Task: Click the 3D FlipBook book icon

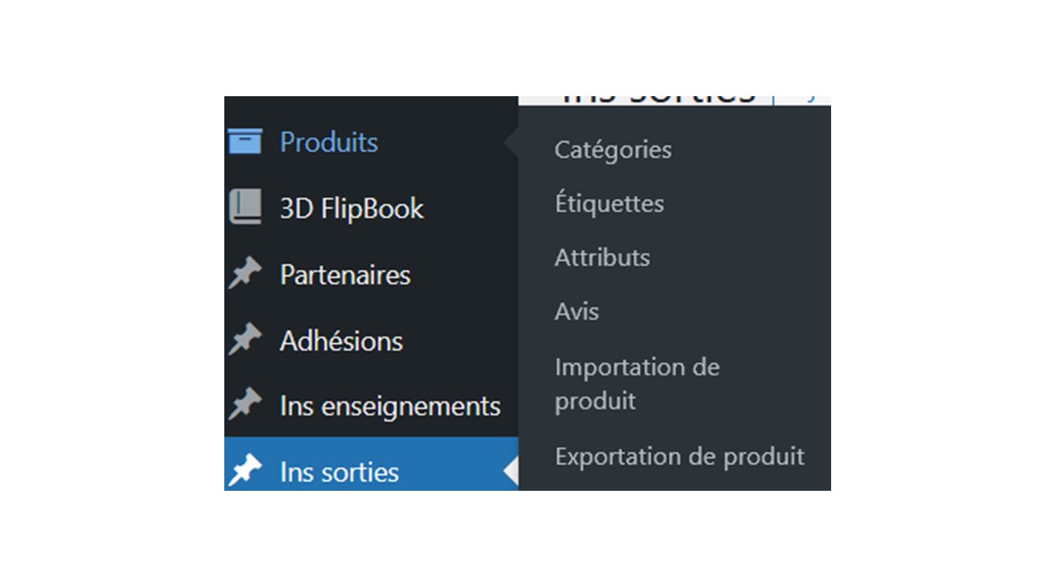Action: [245, 208]
